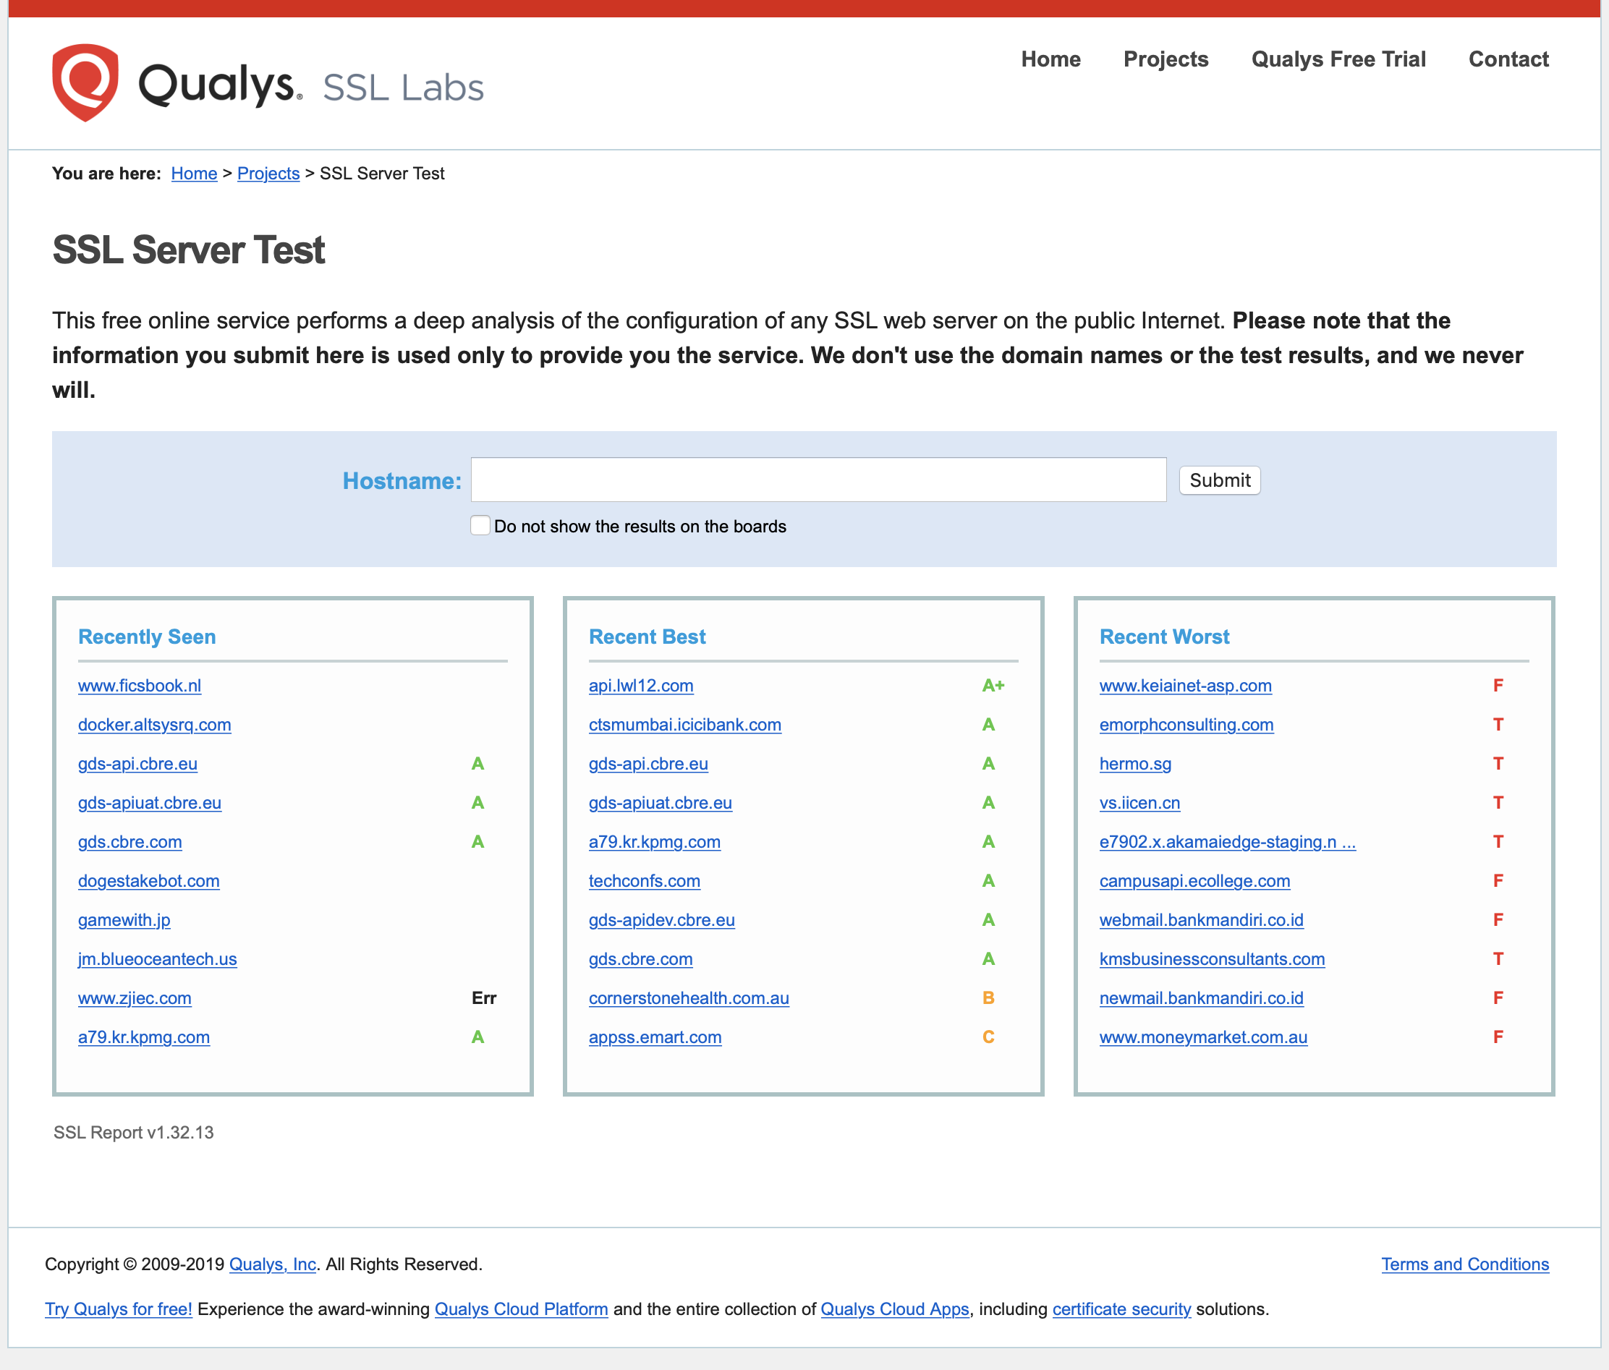This screenshot has width=1609, height=1370.
Task: Click the A+ grade for api.lwl12.com
Action: (993, 686)
